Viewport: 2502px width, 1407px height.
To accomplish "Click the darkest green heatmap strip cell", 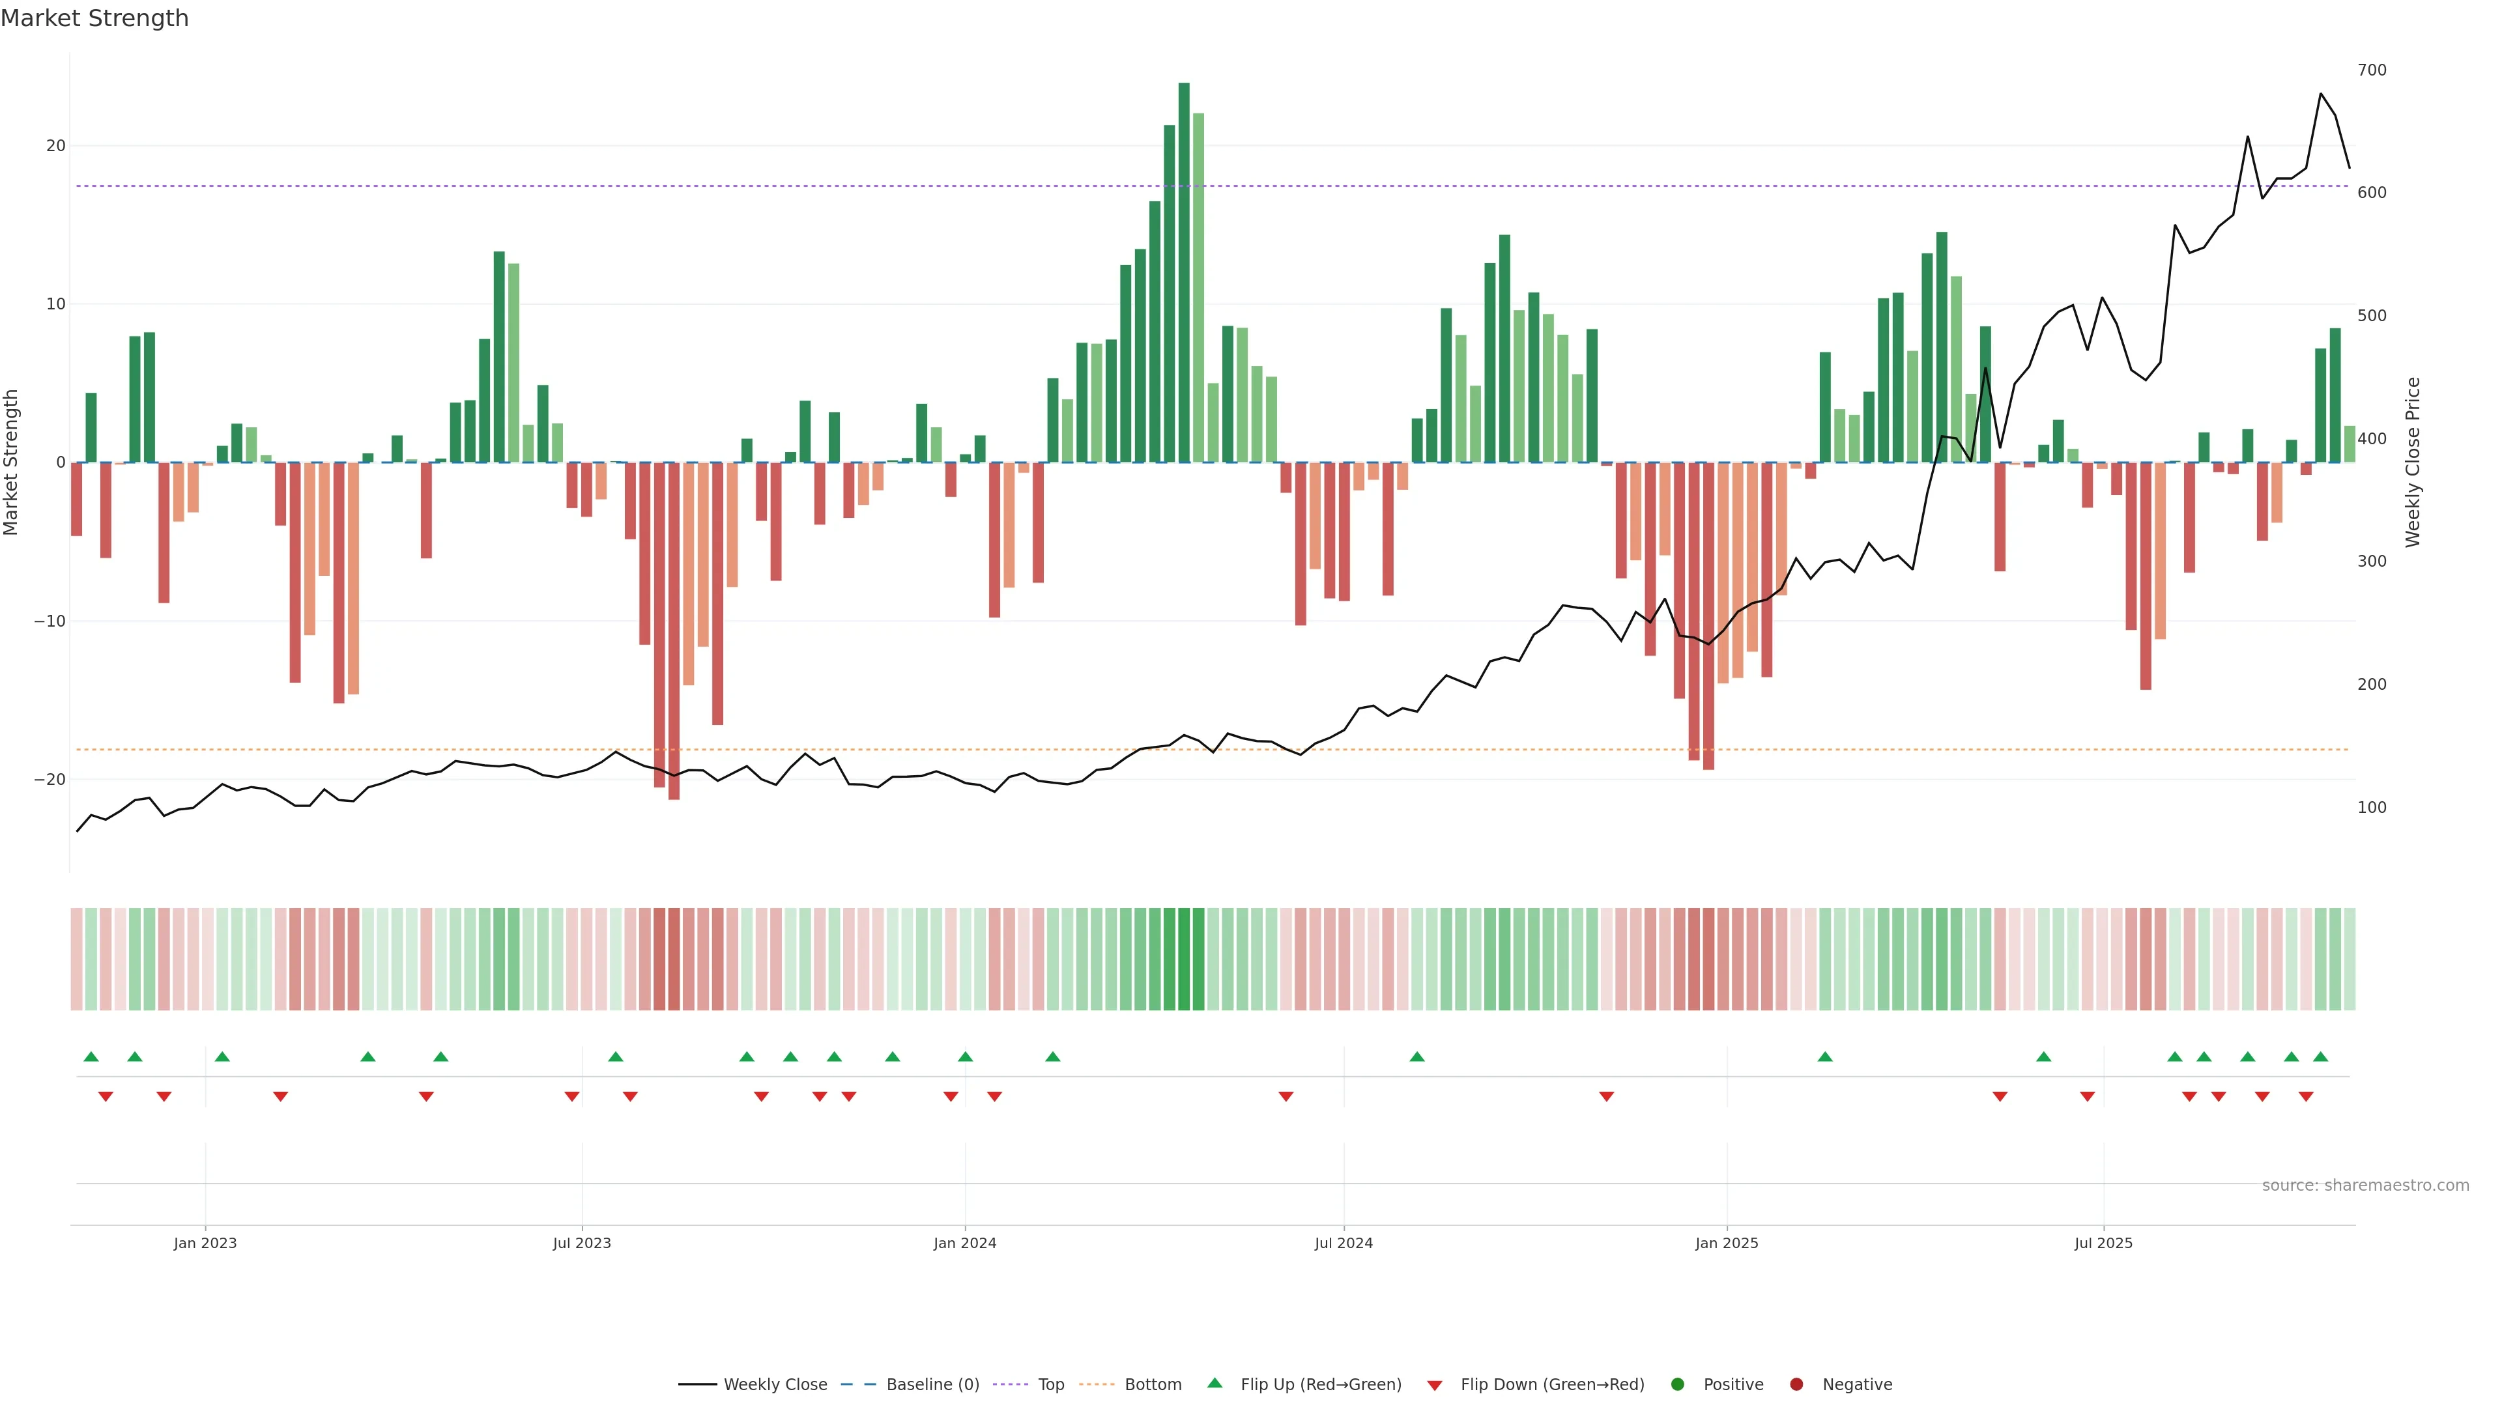I will (x=1184, y=959).
